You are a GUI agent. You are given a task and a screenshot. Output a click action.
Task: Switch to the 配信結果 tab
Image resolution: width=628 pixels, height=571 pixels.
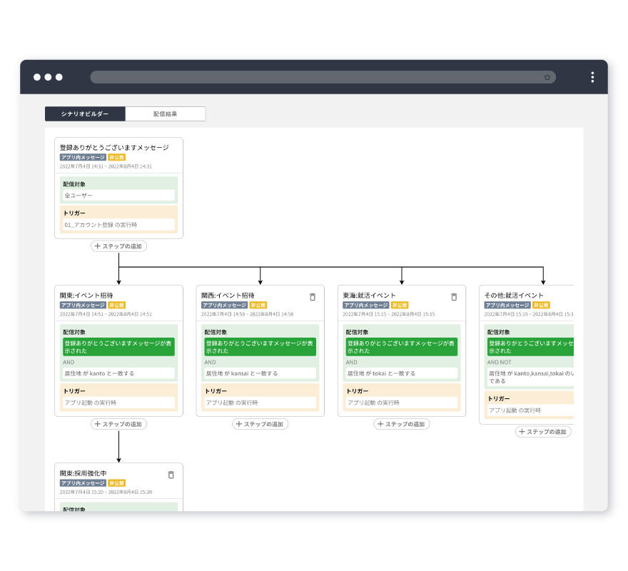(x=165, y=114)
